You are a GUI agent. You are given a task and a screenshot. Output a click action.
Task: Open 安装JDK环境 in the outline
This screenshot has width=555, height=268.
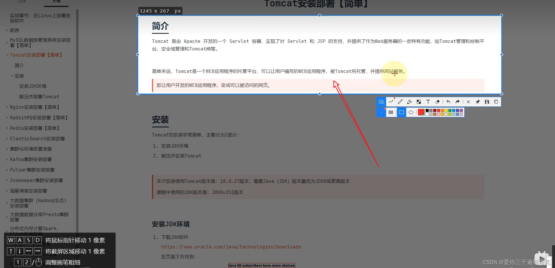coord(33,86)
